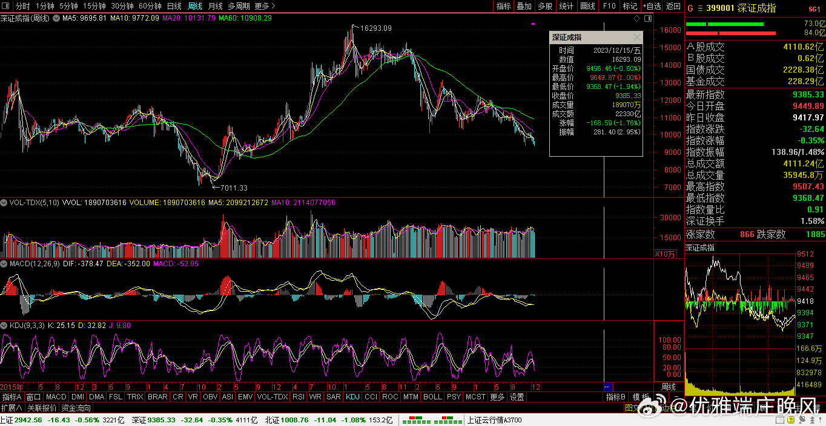Viewport: 826px width, 426px height.
Task: Click the blue marker box on the date axis
Action: click(609, 387)
